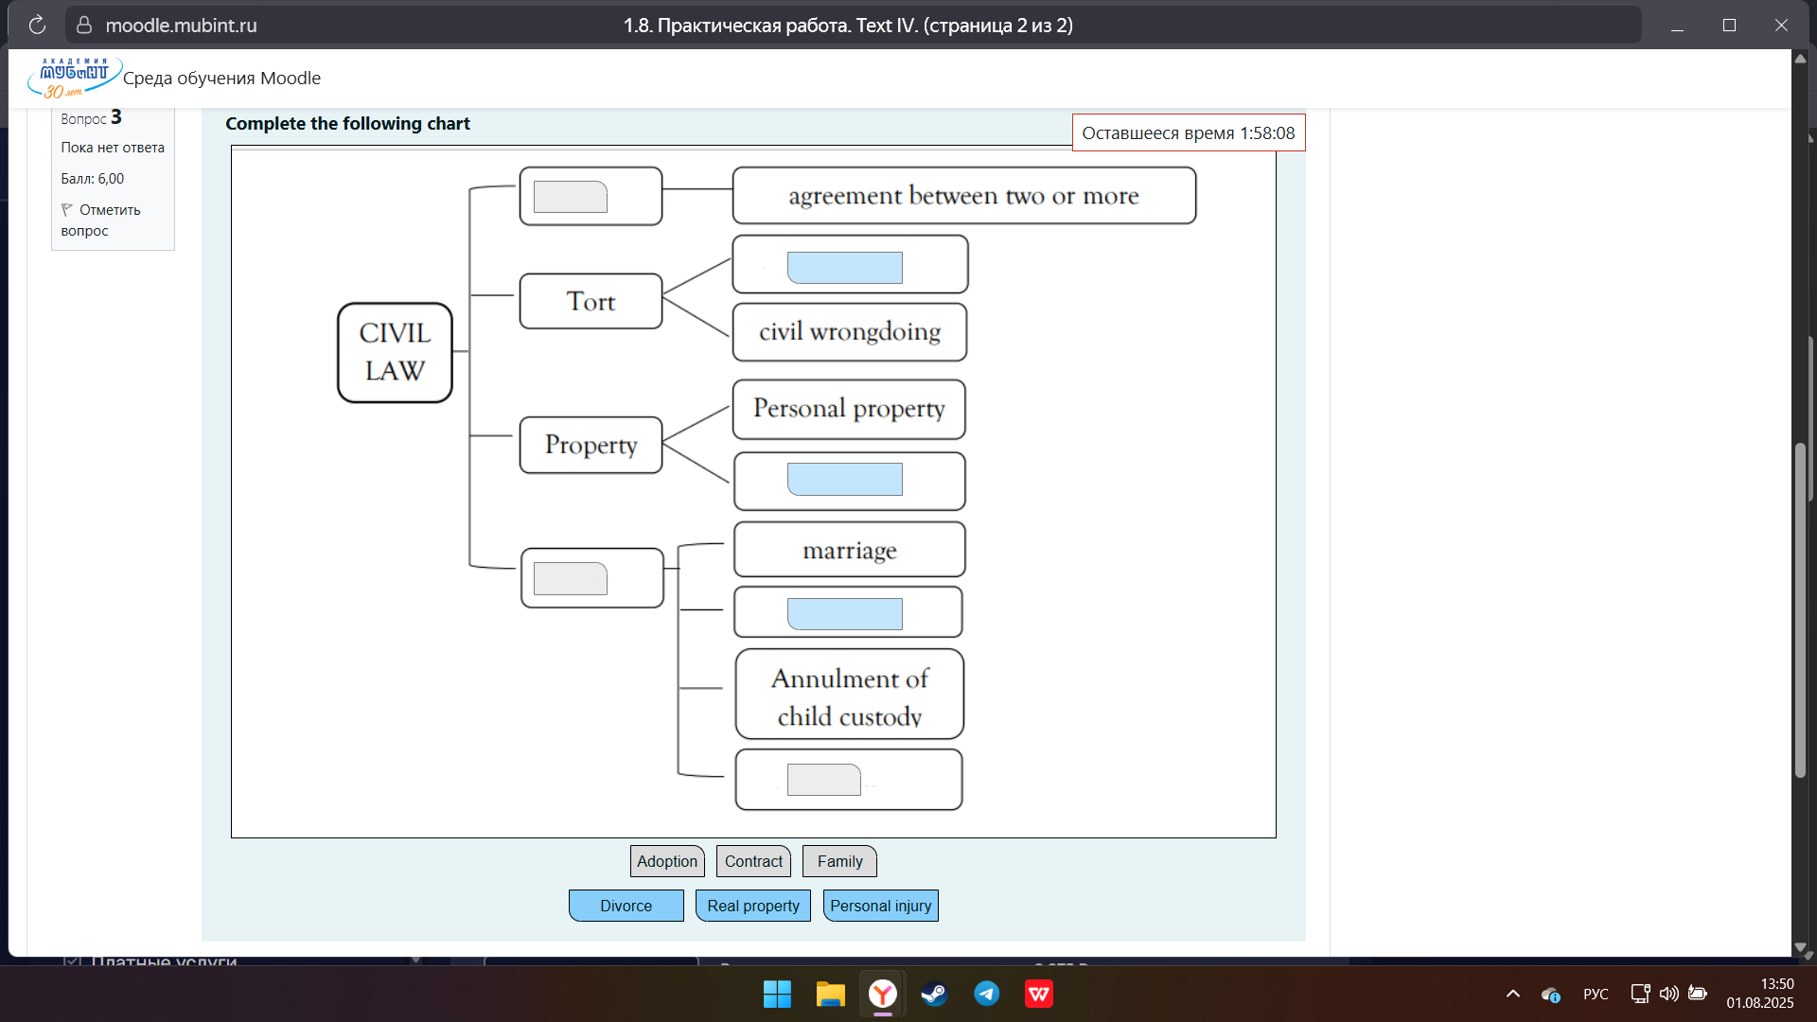Pick the Real property answer tile
This screenshot has height=1022, width=1817.
click(x=753, y=906)
